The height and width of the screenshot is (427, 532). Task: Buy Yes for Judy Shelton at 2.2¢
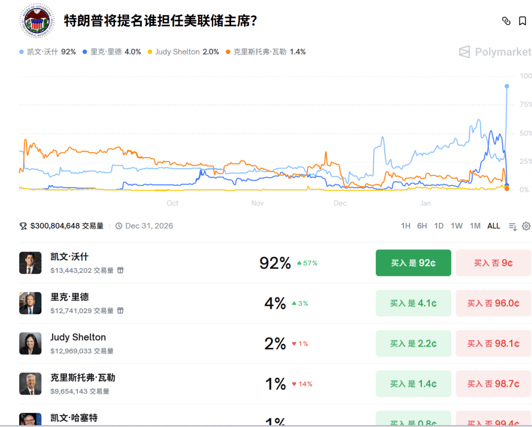[413, 343]
